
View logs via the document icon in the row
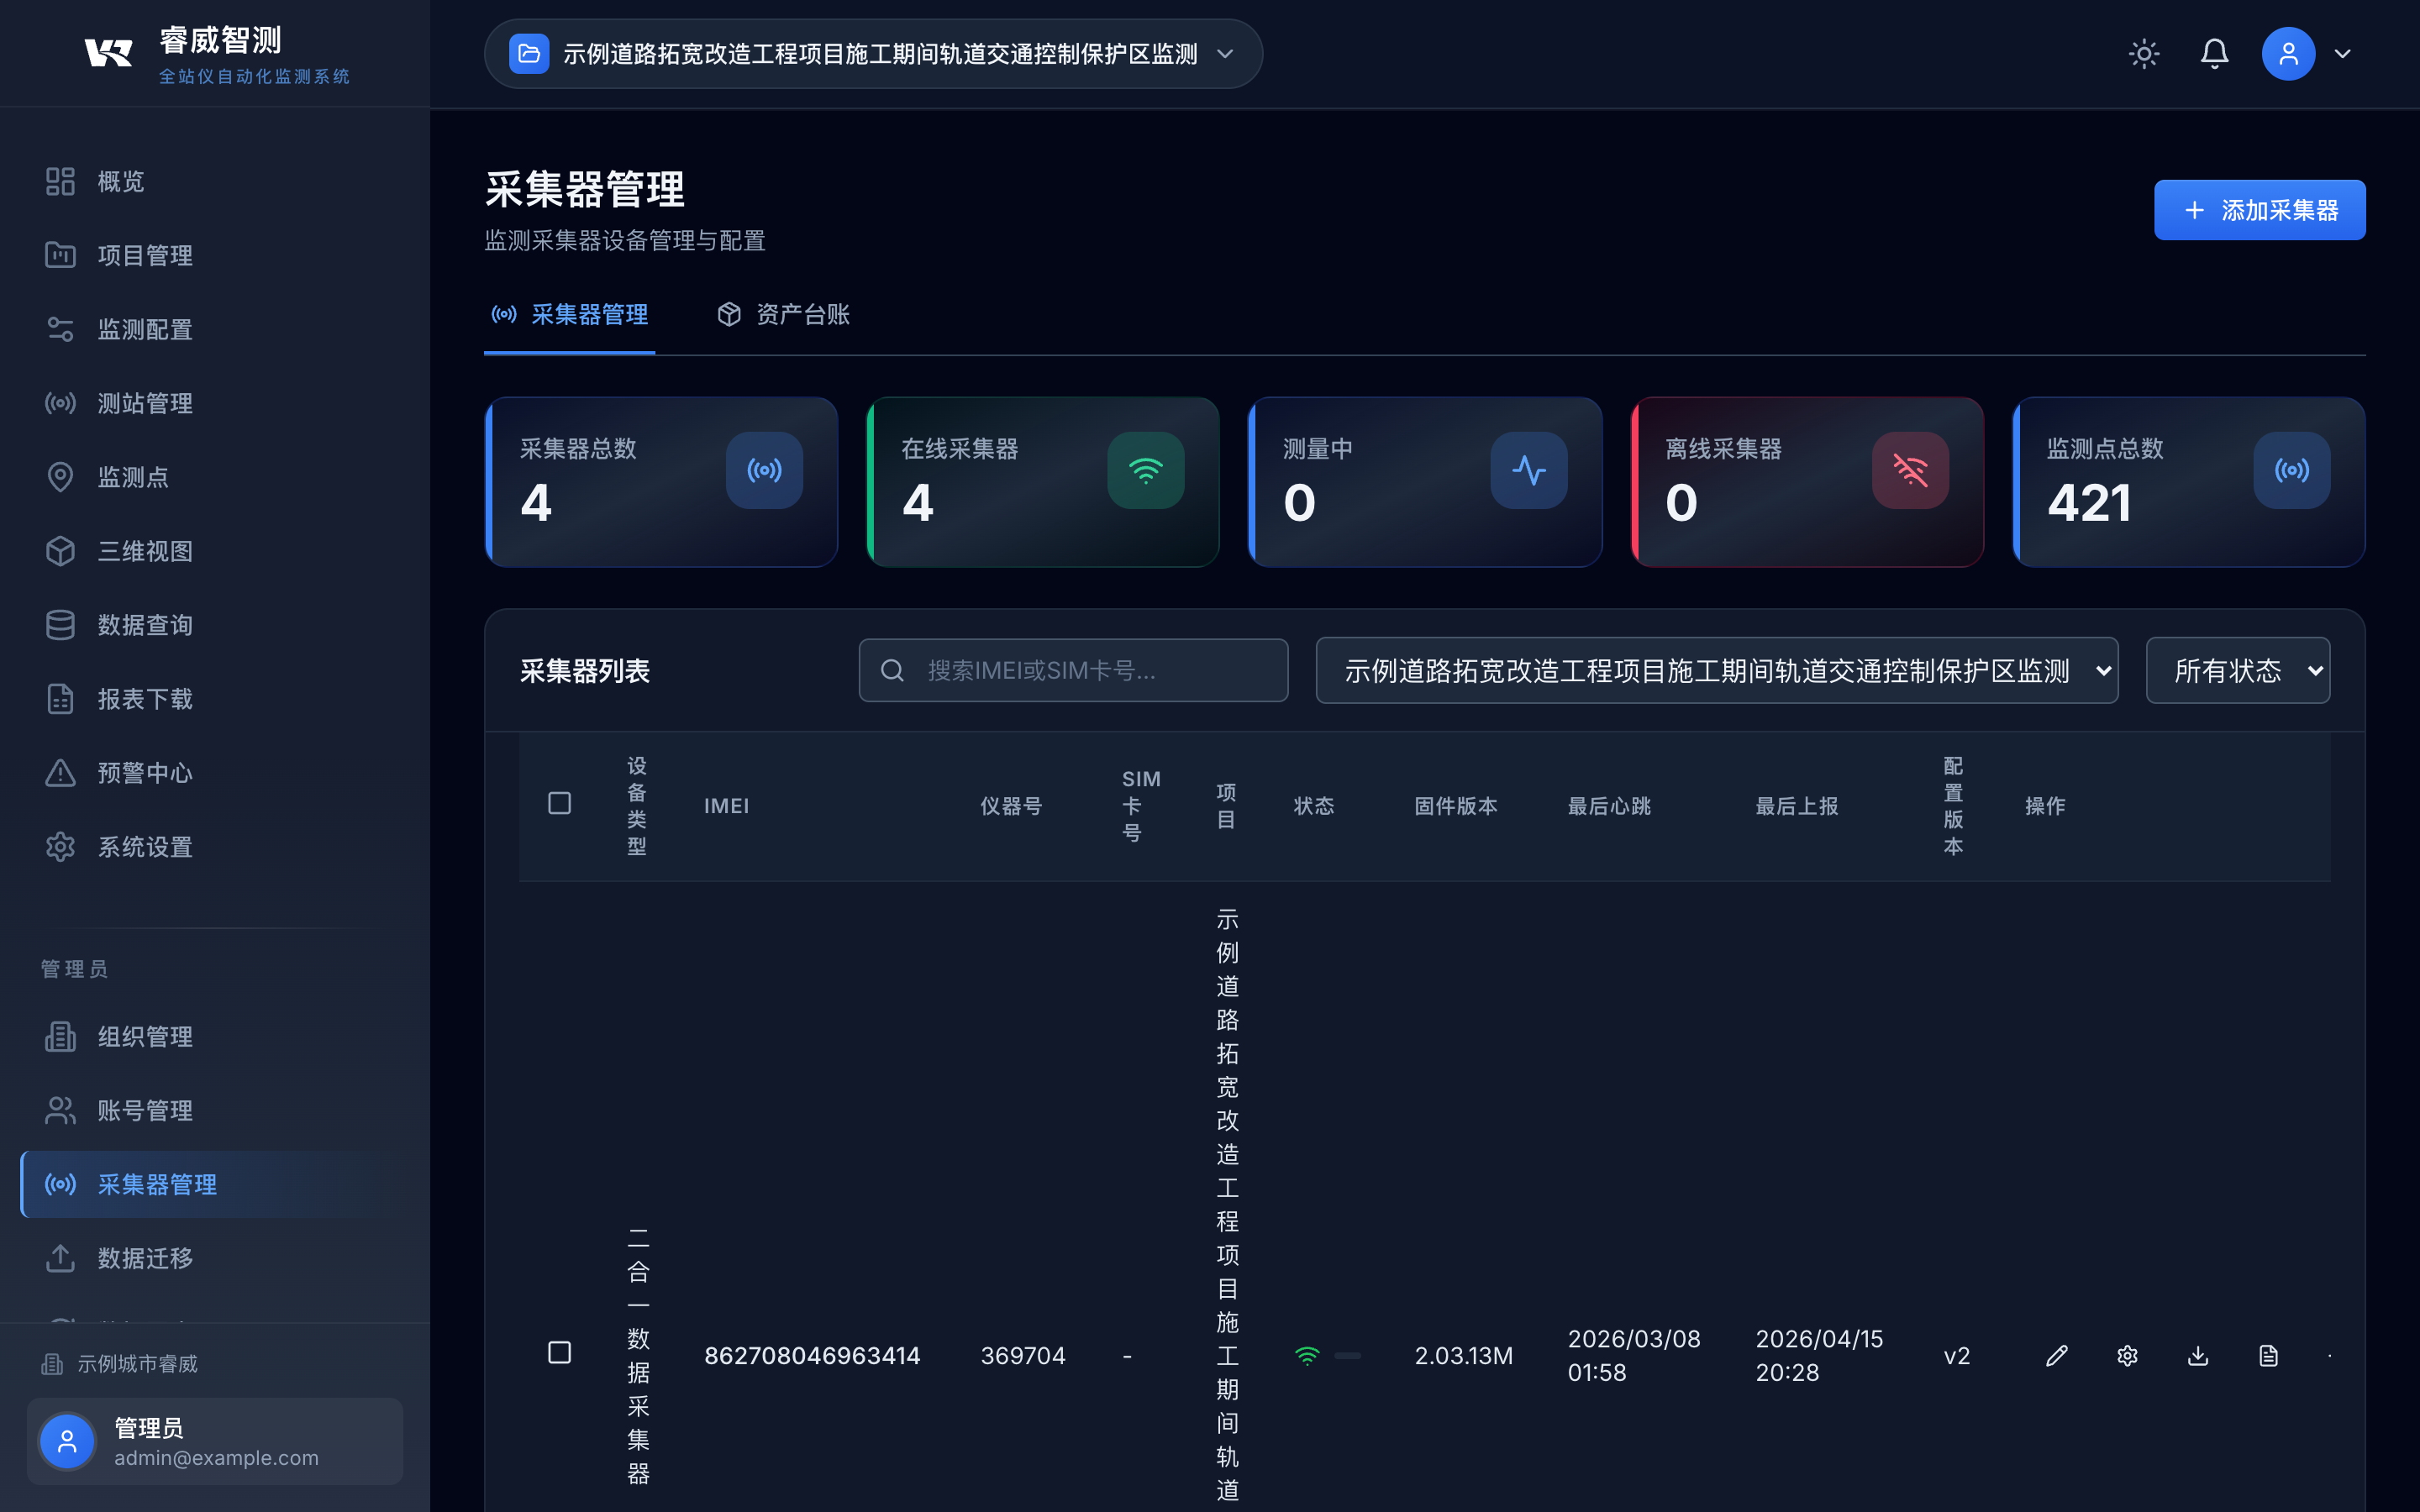coord(2267,1355)
